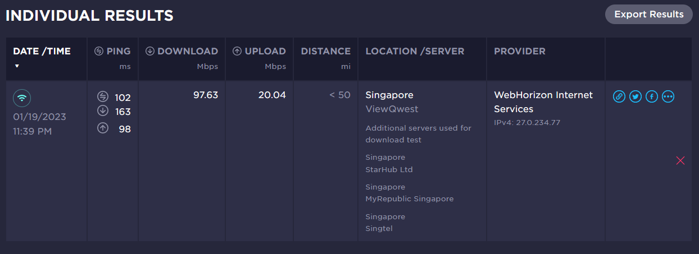Select the 97.63 download value
Image resolution: width=699 pixels, height=254 pixels.
click(x=206, y=95)
